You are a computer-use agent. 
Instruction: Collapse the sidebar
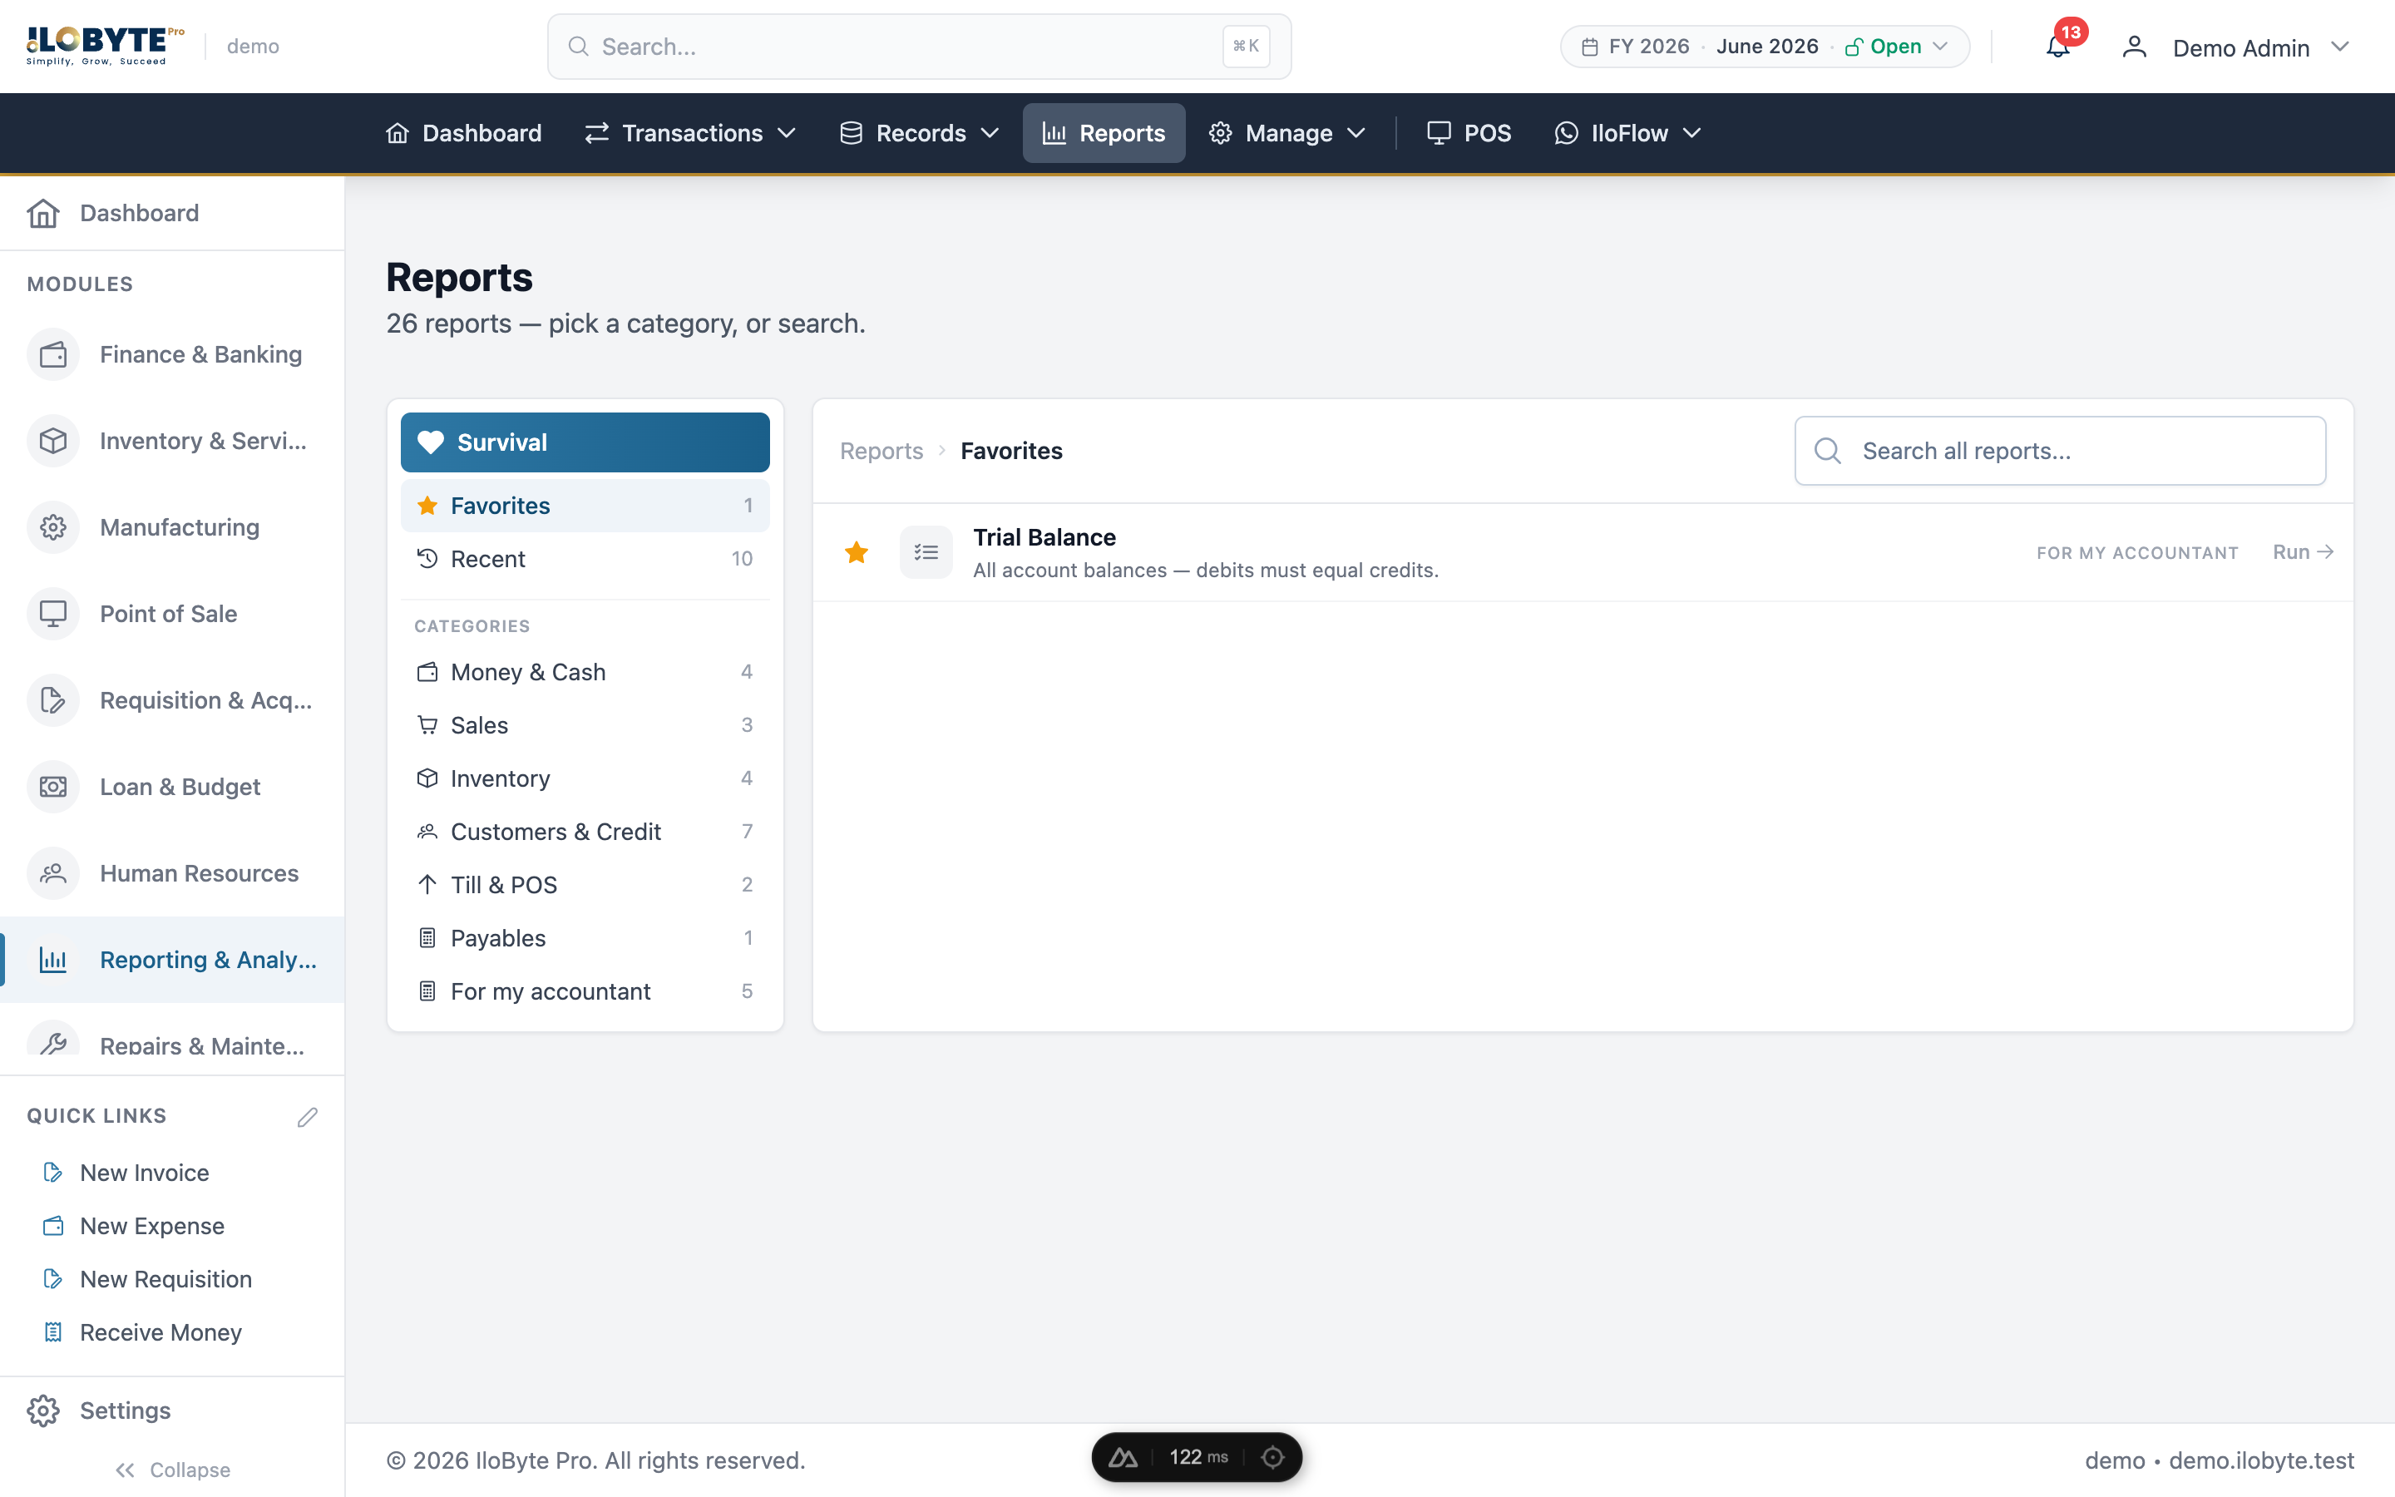172,1470
